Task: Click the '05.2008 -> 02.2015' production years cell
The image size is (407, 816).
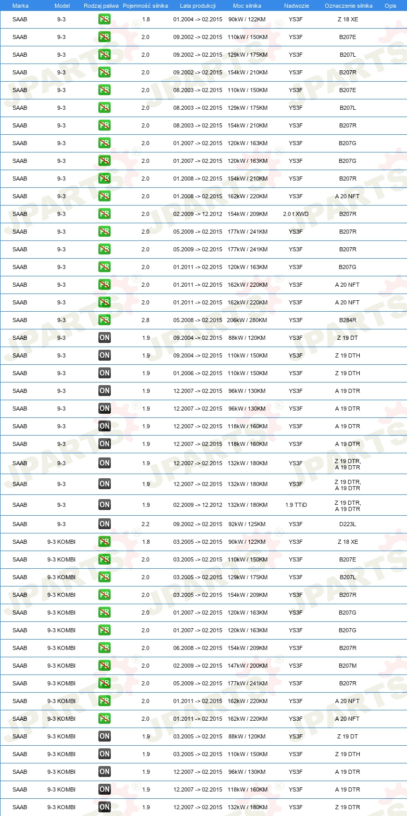Action: coord(198,320)
